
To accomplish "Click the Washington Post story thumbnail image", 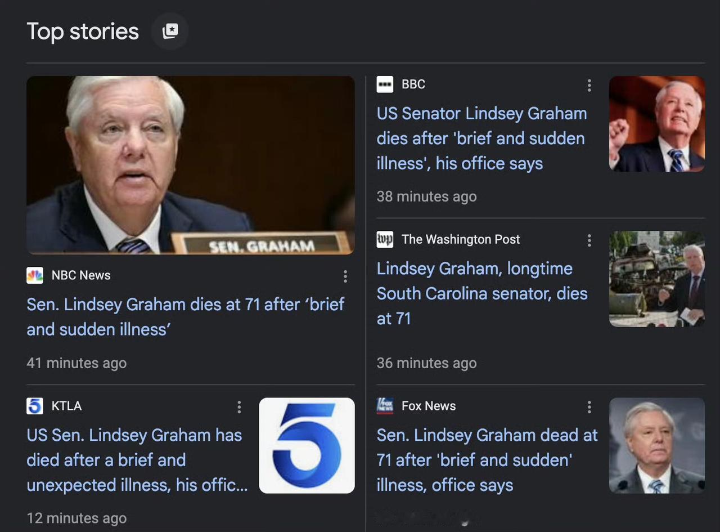I will coord(657,279).
